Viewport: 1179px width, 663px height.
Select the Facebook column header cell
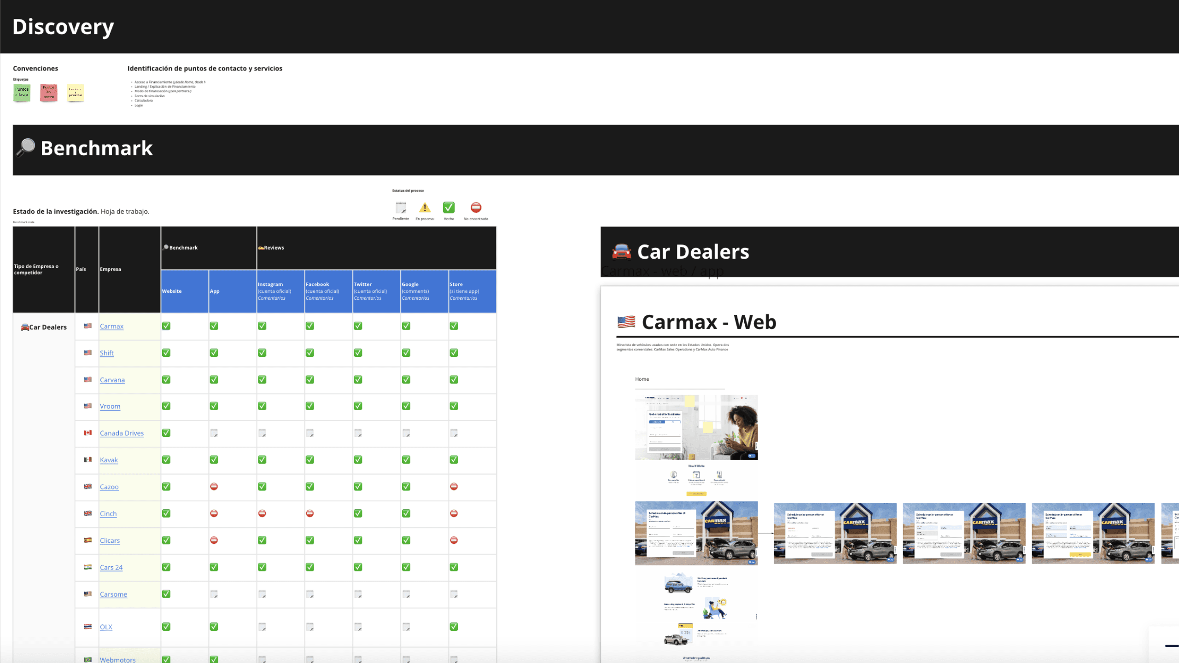(328, 291)
